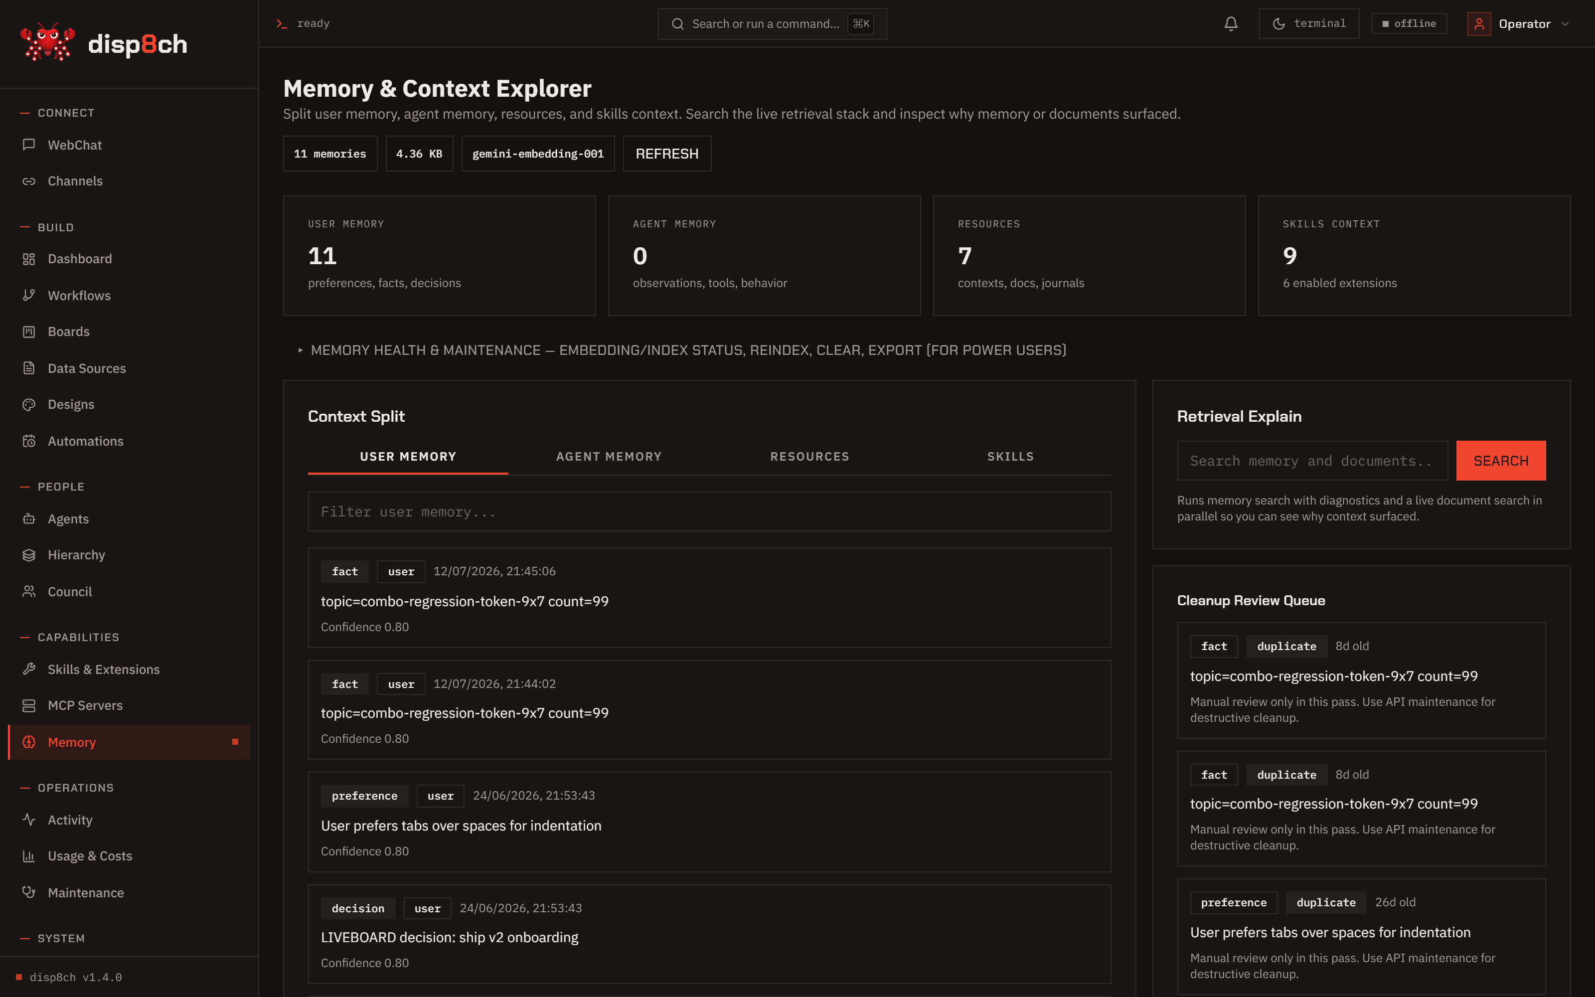Select the fact memory dated 12/07/2026, 21:44:02

tap(709, 710)
